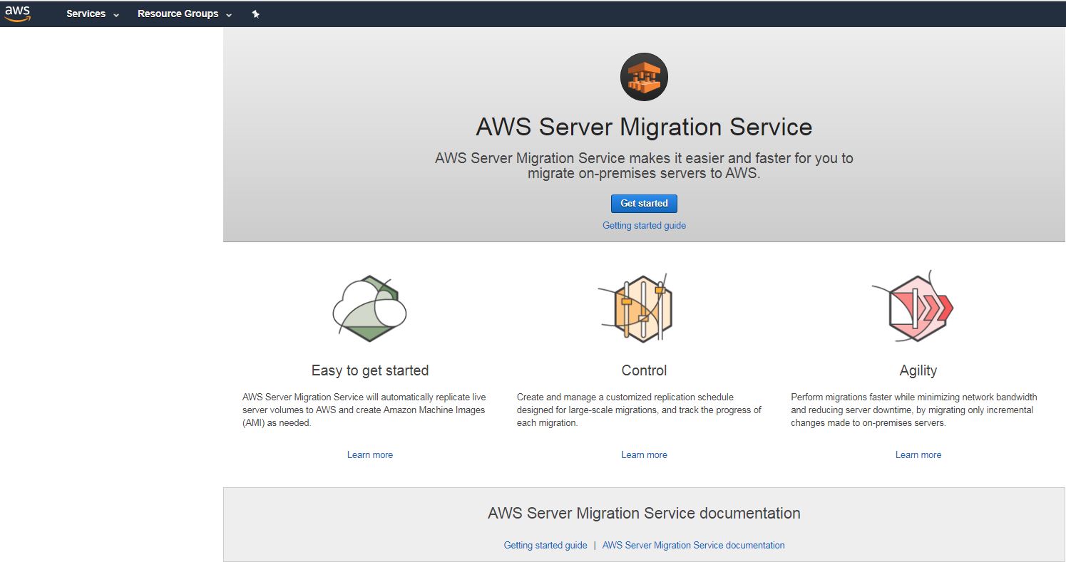The image size is (1066, 562).
Task: Open the Services menu
Action: [x=86, y=14]
